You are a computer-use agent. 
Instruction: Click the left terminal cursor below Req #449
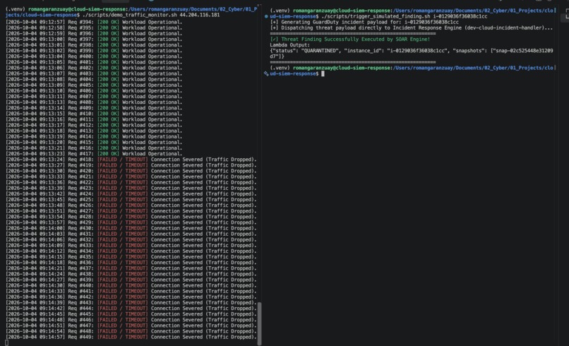6,342
